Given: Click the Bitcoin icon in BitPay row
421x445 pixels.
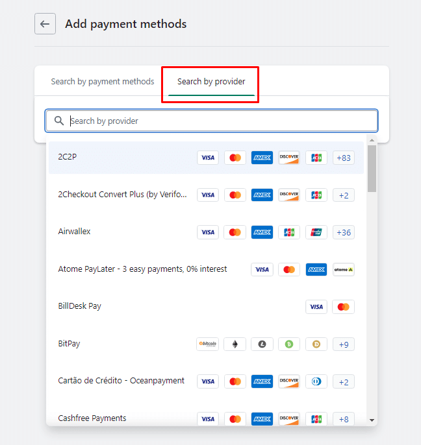Looking at the screenshot, I should (x=208, y=344).
